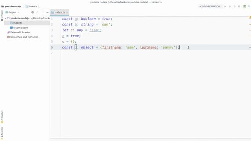Screen dimensions: 251x141
Task: Toggle the Structure tool window side tab
Action: (2, 117)
